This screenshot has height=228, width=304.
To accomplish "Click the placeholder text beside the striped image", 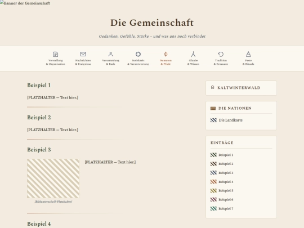I will 110,162.
